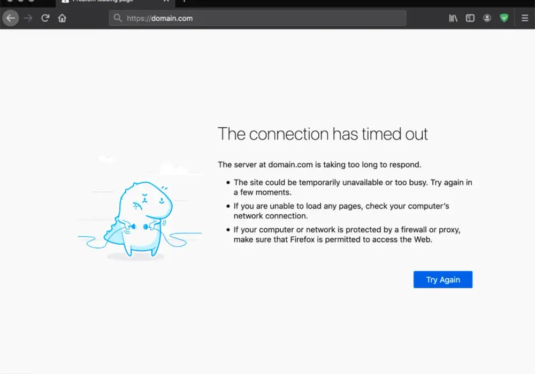Click the forward navigation arrow
This screenshot has width=535, height=374.
pos(28,18)
